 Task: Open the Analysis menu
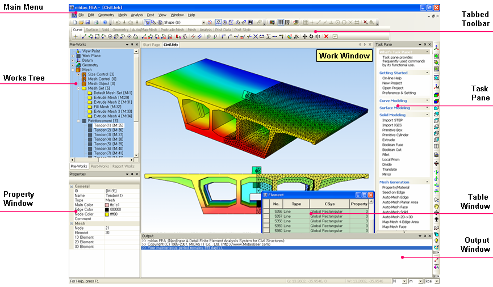coord(136,15)
